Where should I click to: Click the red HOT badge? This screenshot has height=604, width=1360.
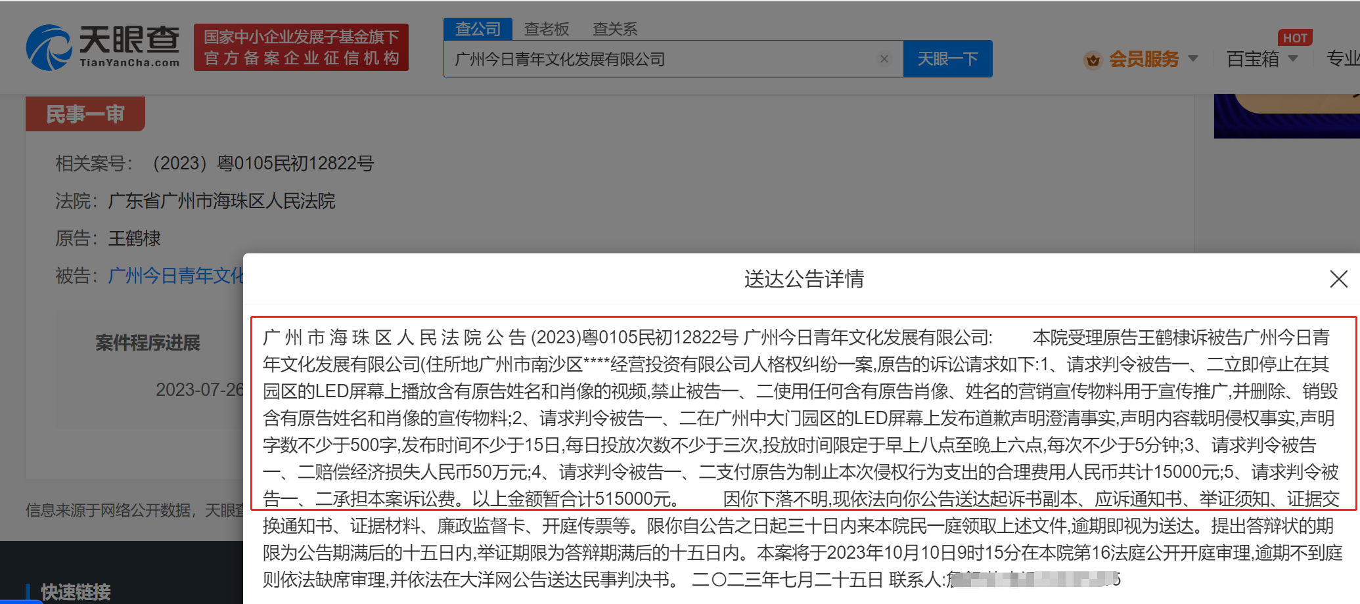tap(1294, 38)
